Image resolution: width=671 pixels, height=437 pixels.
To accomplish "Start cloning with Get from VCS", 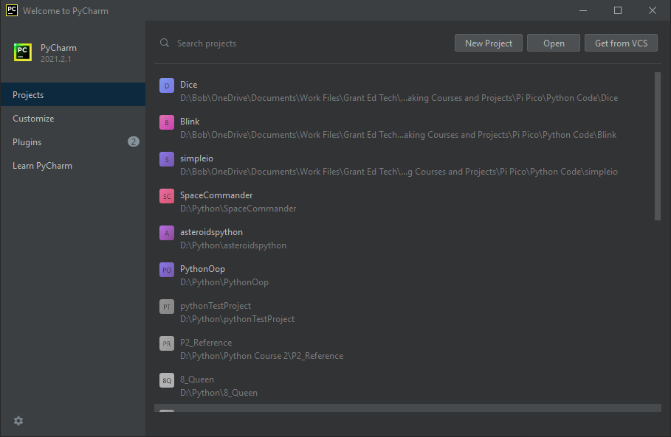I will coord(621,42).
